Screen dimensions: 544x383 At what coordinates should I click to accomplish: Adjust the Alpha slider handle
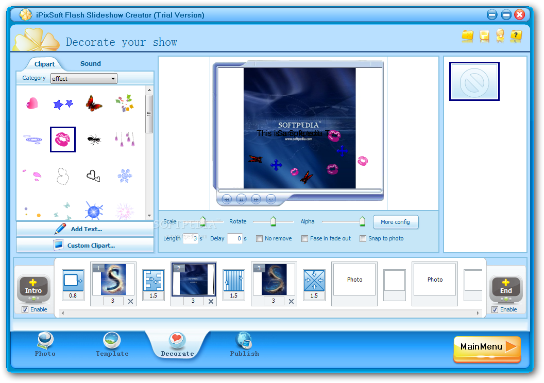point(363,221)
